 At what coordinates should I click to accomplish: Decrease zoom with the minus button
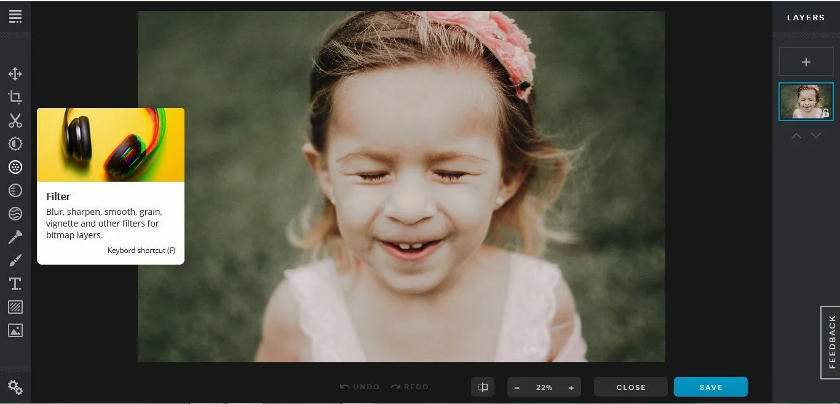coord(517,387)
